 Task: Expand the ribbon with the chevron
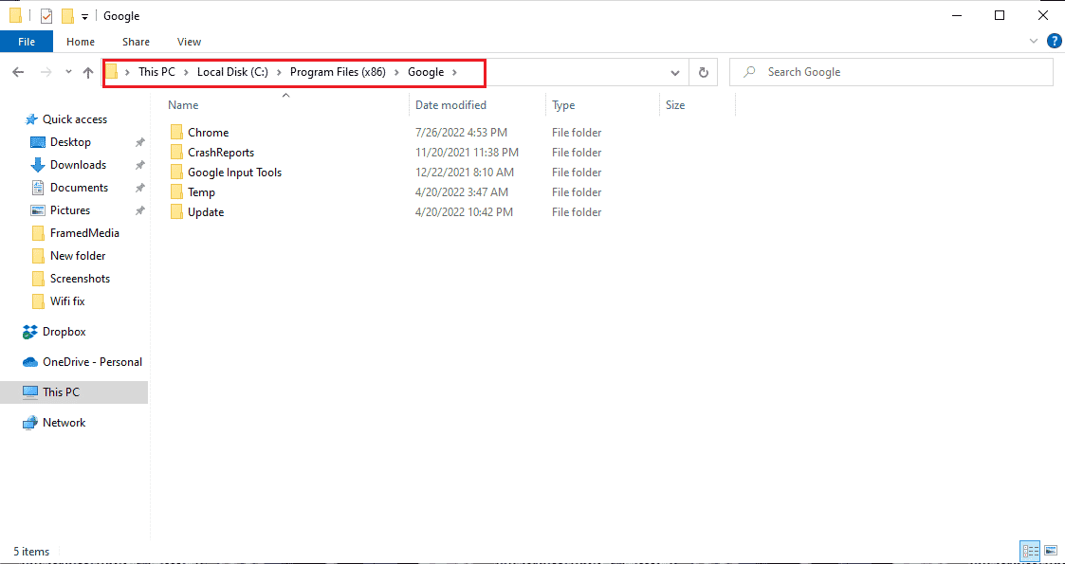(x=1034, y=42)
